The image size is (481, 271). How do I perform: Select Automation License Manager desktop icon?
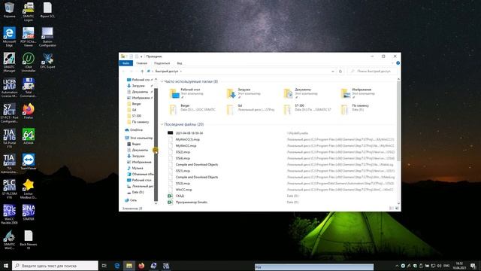(x=9, y=87)
